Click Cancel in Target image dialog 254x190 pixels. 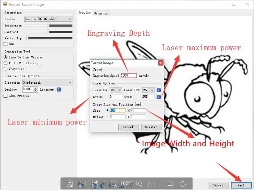pyautogui.click(x=128, y=127)
